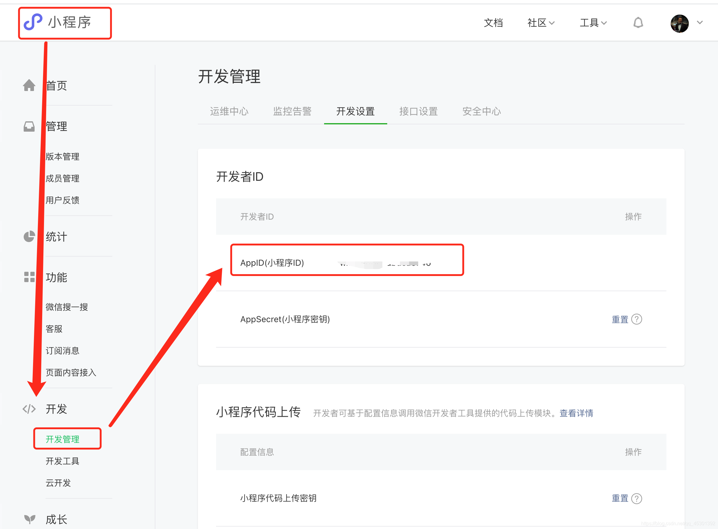718x529 pixels.
Task: Open account menu arrow next to avatar
Action: [x=700, y=22]
